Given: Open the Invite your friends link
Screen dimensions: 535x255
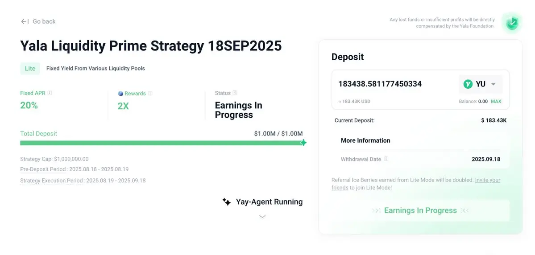Looking at the screenshot, I should (416, 184).
